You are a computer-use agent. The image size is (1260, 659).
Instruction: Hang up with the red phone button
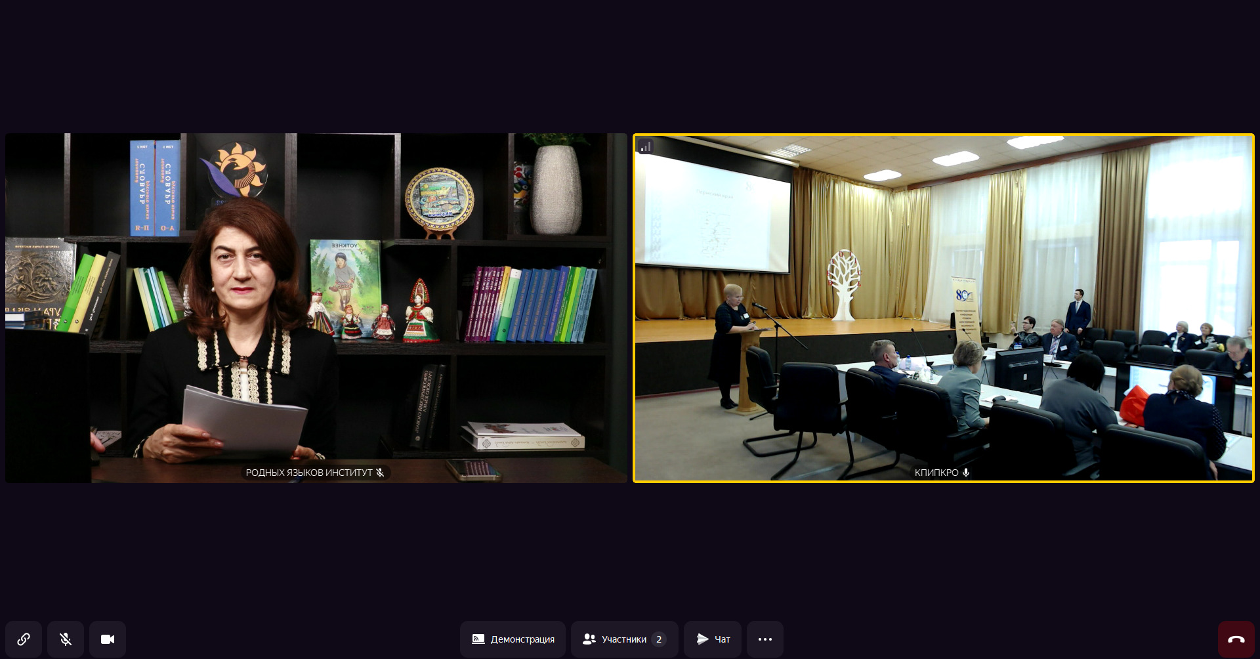[1236, 639]
